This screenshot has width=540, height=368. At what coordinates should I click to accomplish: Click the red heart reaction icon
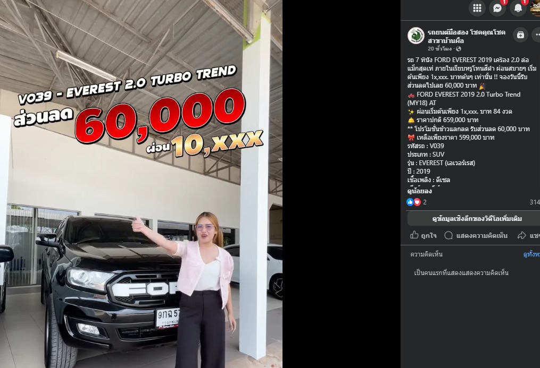pyautogui.click(x=417, y=202)
